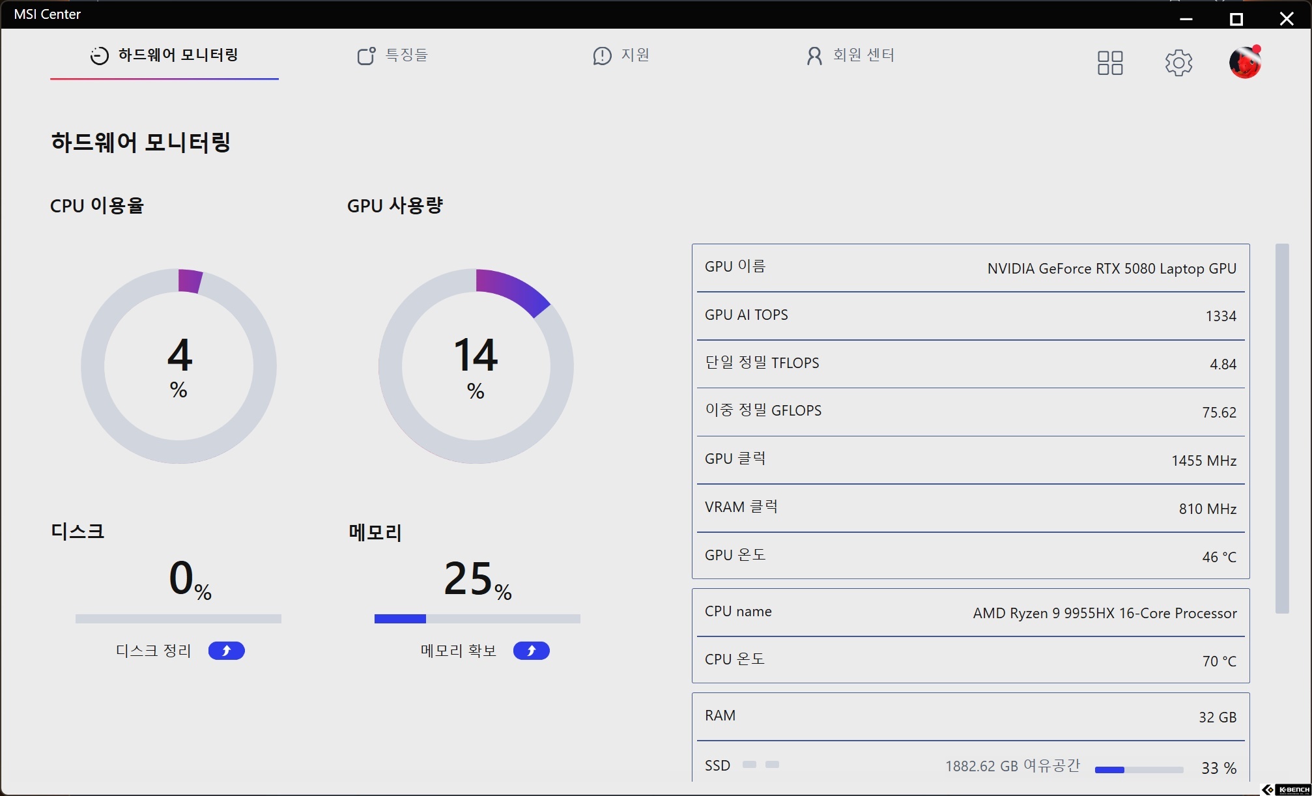Select the GPU 온도 row
This screenshot has height=796, width=1312.
(x=971, y=556)
